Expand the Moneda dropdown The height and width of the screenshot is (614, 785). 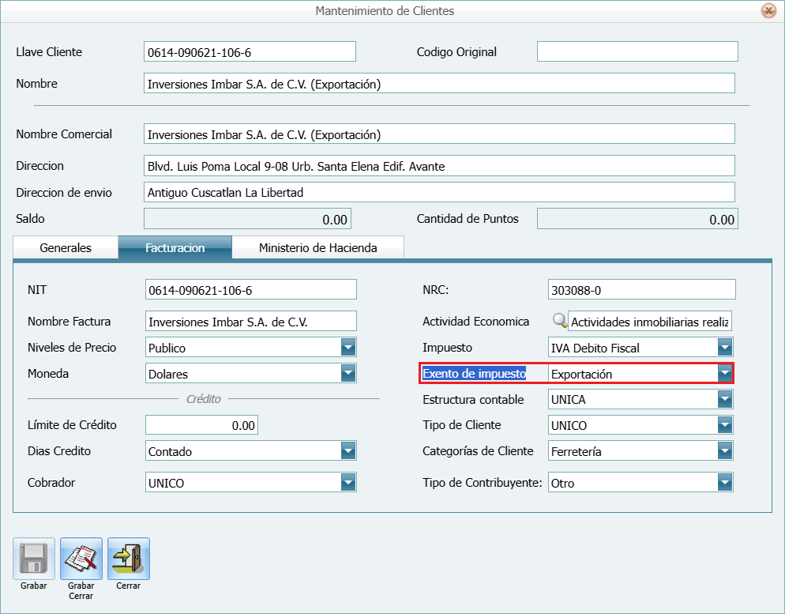click(x=348, y=374)
